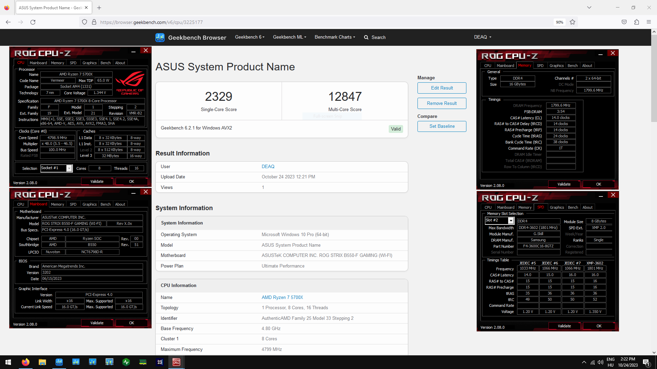Image resolution: width=657 pixels, height=369 pixels.
Task: Close the ASUS System Product Name tab
Action: point(86,8)
